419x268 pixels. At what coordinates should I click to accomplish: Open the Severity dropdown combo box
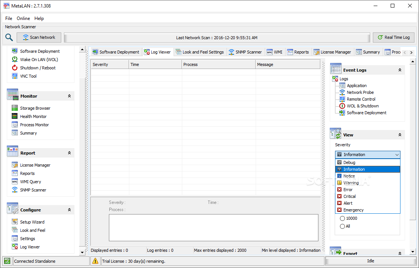click(x=368, y=155)
